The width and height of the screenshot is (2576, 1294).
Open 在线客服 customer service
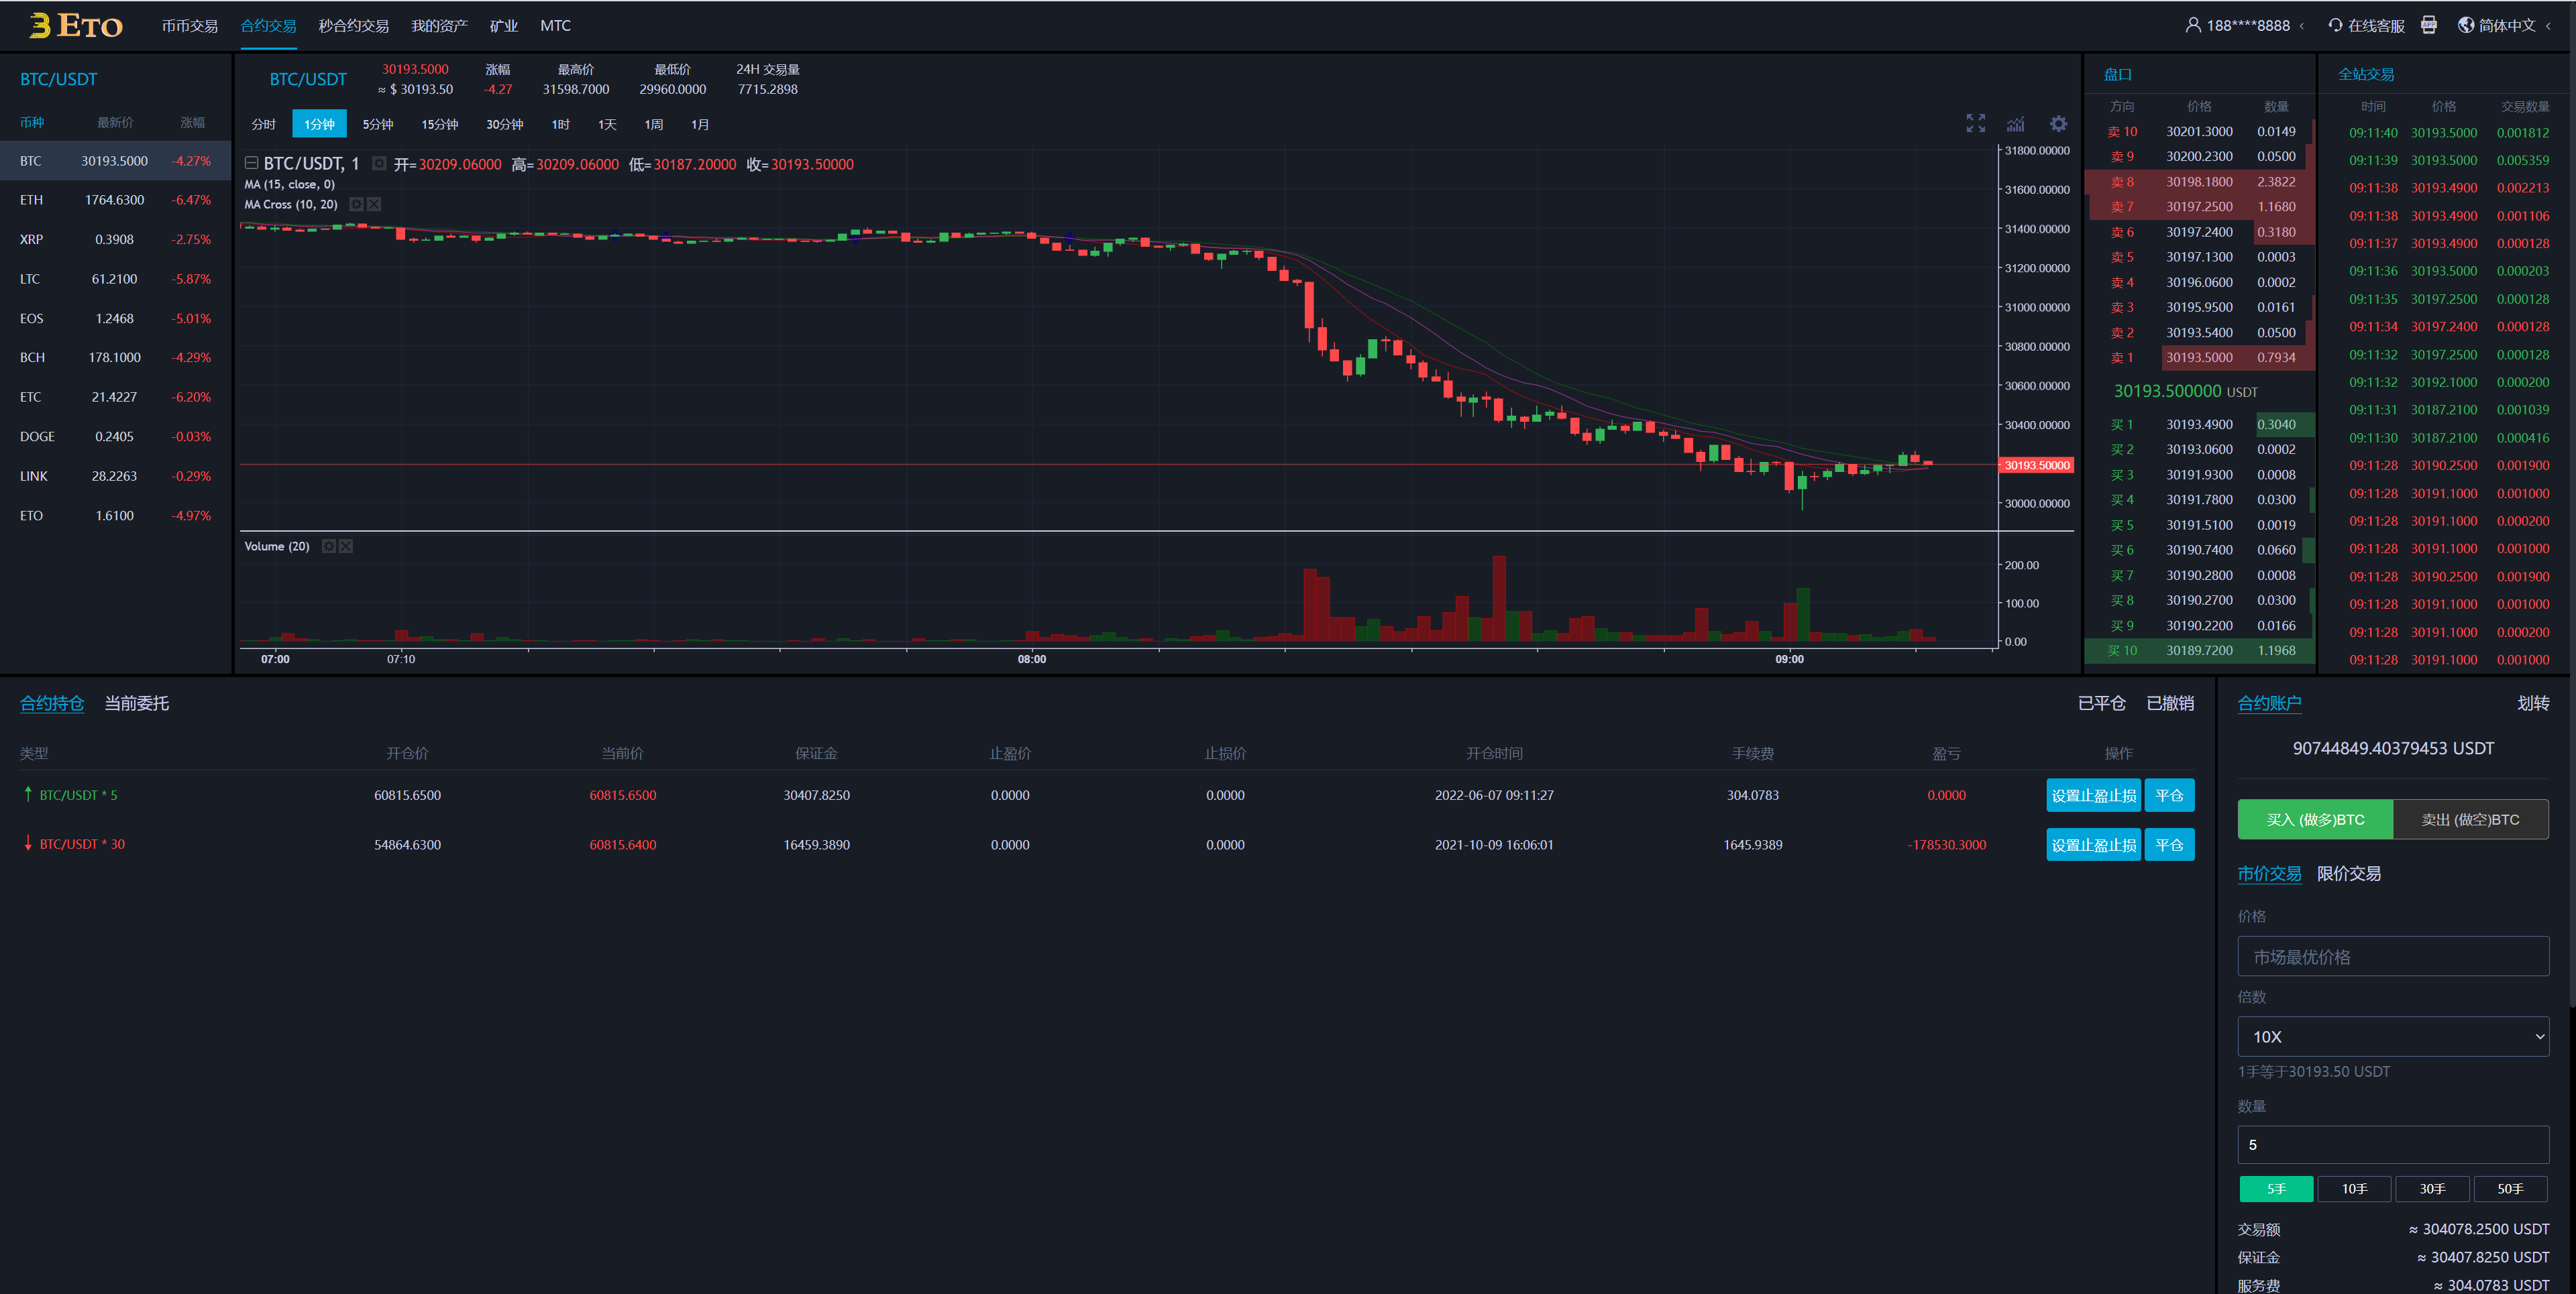point(2368,25)
